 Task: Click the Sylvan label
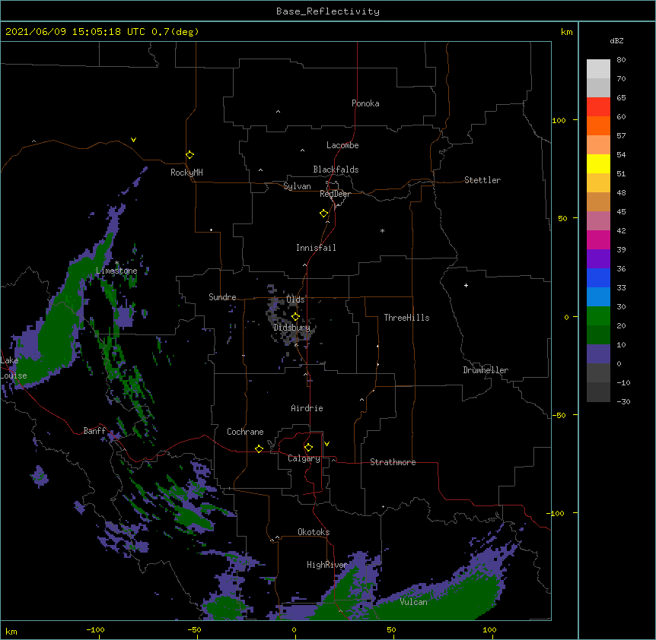tap(297, 186)
